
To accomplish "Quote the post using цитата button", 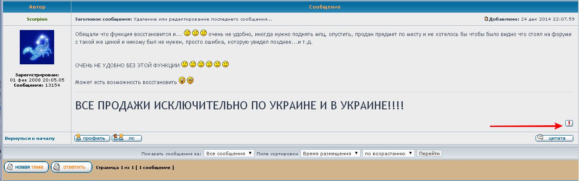I will tap(554, 138).
